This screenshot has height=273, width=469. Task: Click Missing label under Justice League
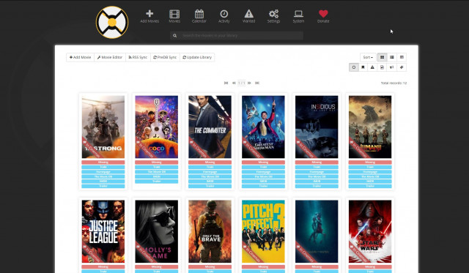click(103, 267)
